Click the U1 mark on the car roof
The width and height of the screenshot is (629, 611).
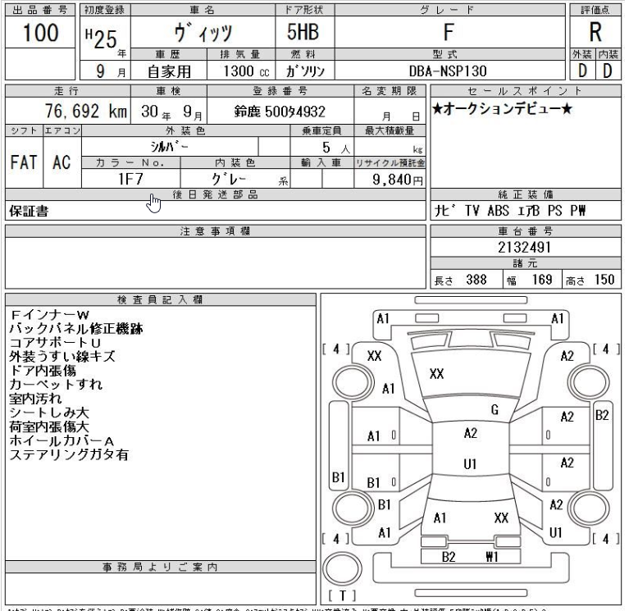pyautogui.click(x=470, y=463)
